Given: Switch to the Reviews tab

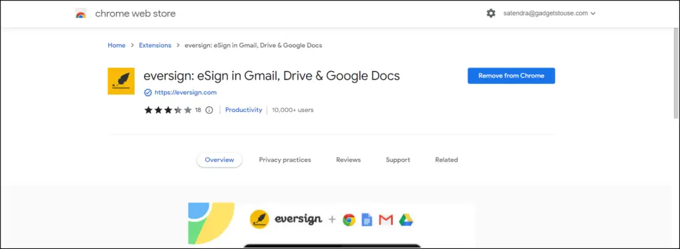Looking at the screenshot, I should click(x=348, y=160).
